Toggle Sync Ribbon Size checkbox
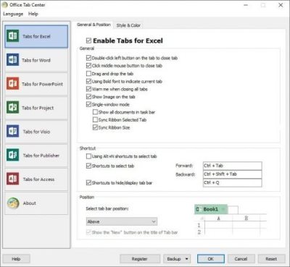The height and width of the screenshot is (267, 290). click(95, 127)
